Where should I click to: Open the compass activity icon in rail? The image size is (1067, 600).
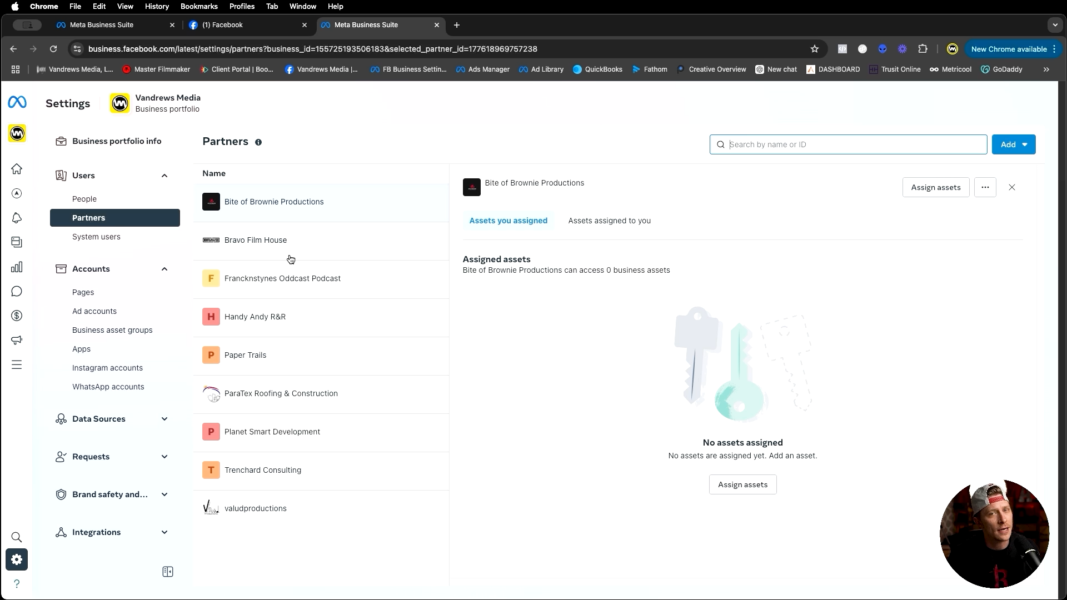click(17, 193)
